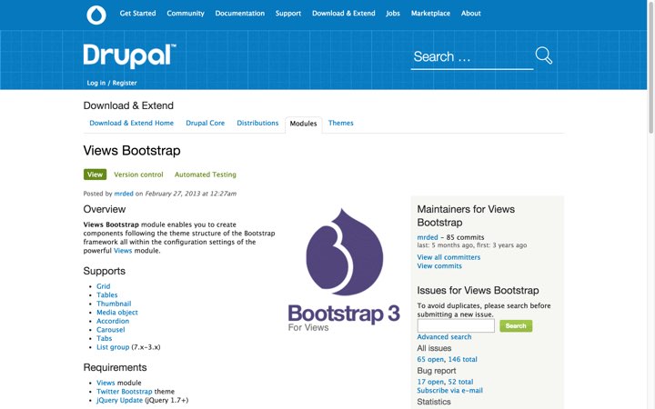
Task: Open the Tabs support link
Action: (x=105, y=338)
